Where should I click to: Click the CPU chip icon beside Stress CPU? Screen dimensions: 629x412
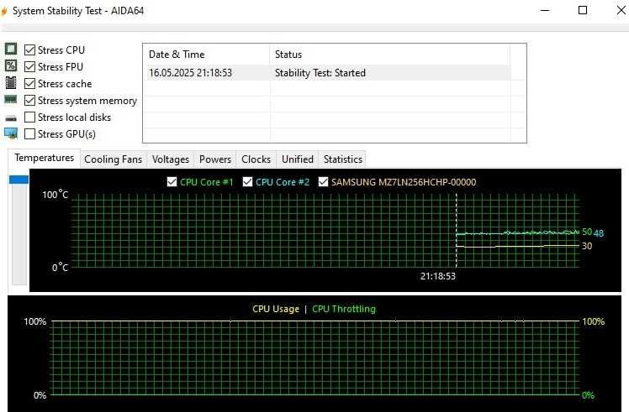(11, 50)
